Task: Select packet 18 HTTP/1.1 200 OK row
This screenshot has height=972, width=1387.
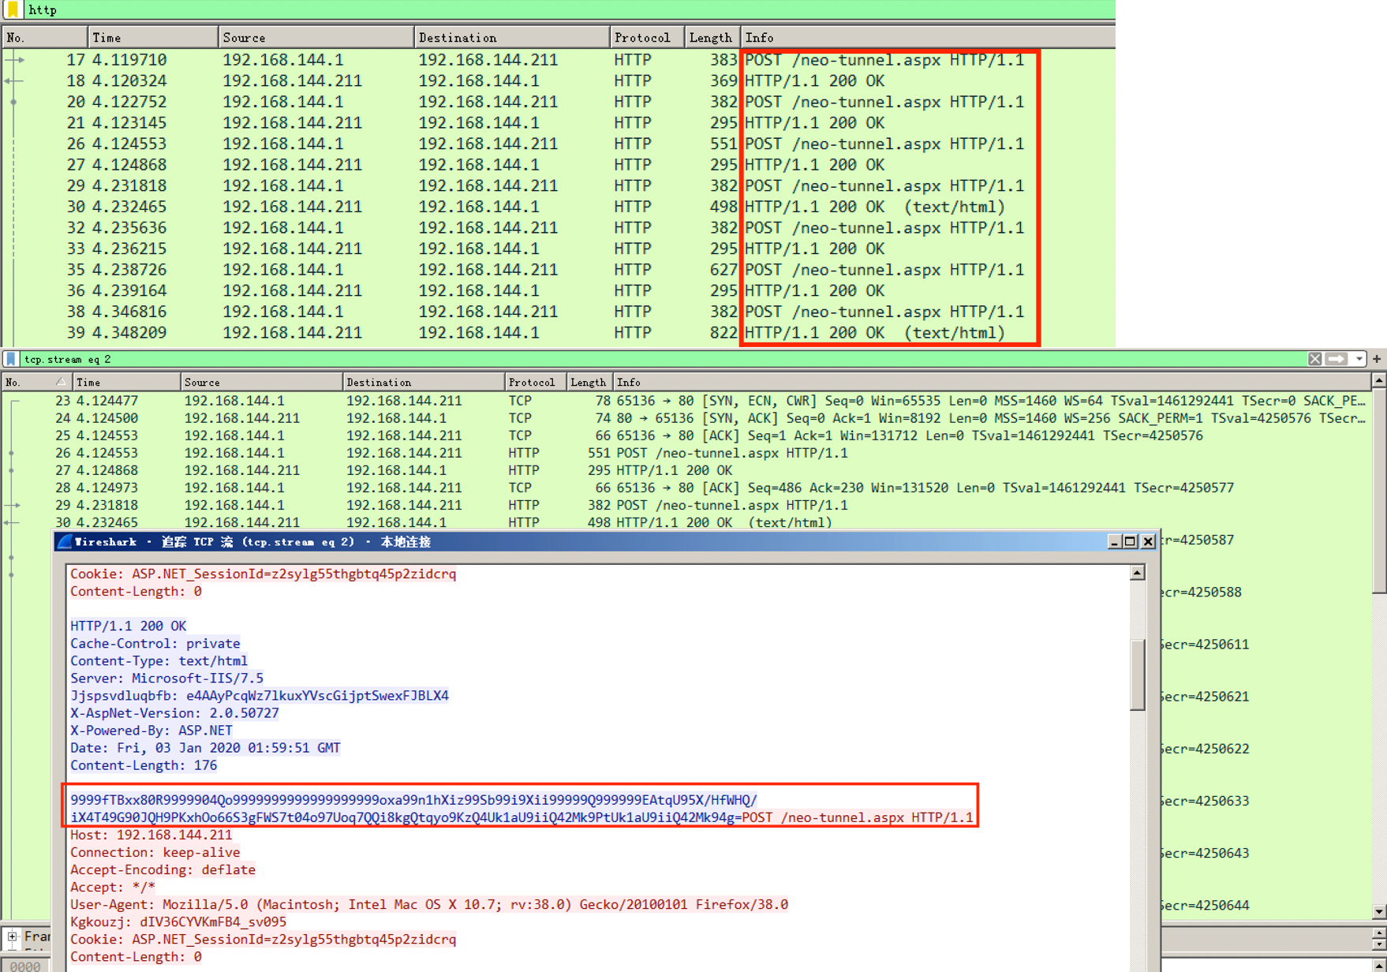Action: click(559, 80)
